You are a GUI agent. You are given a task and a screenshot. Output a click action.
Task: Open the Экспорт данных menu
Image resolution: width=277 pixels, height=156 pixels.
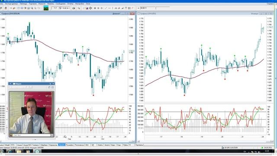12,4
